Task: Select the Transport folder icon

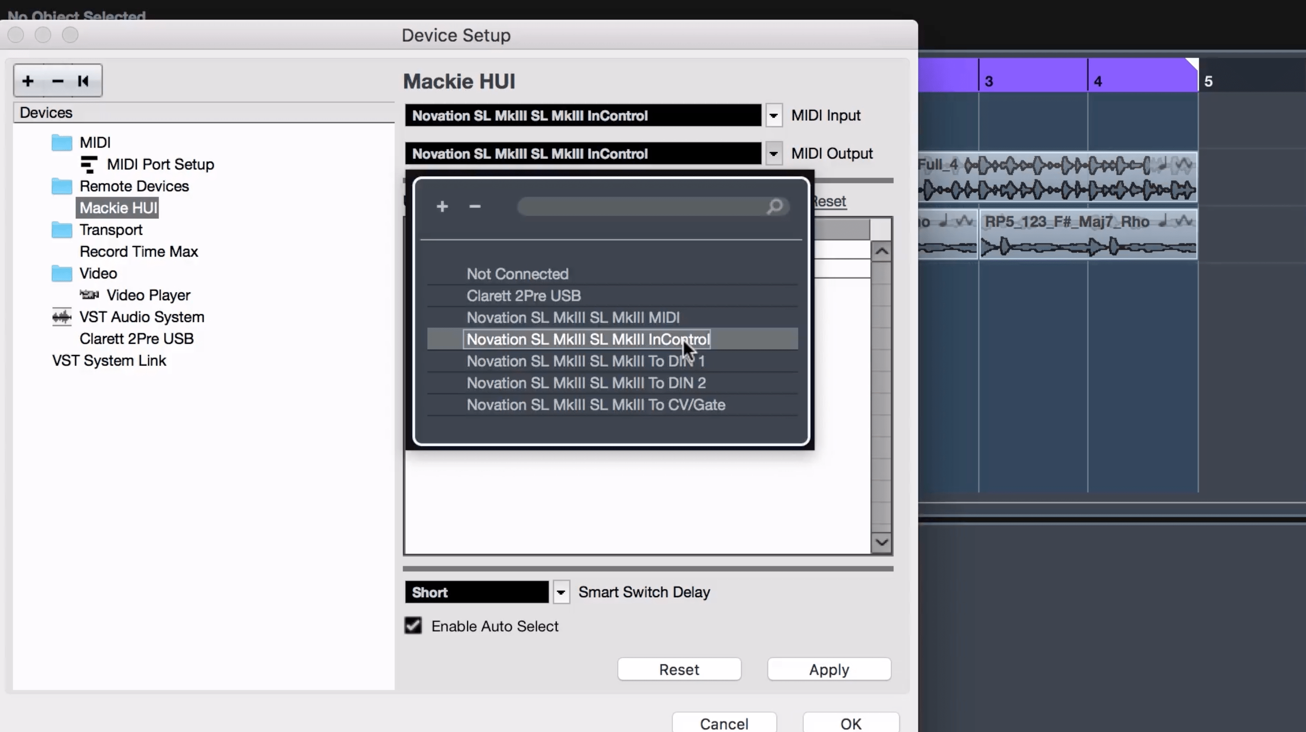Action: click(62, 230)
